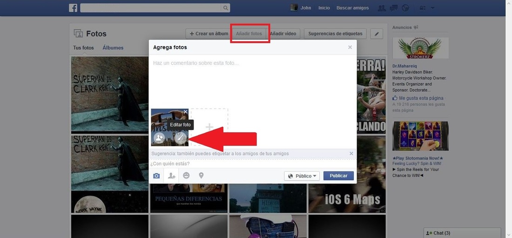Remove the uploaded photo thumbnail
Image resolution: width=512 pixels, height=238 pixels.
pyautogui.click(x=185, y=112)
